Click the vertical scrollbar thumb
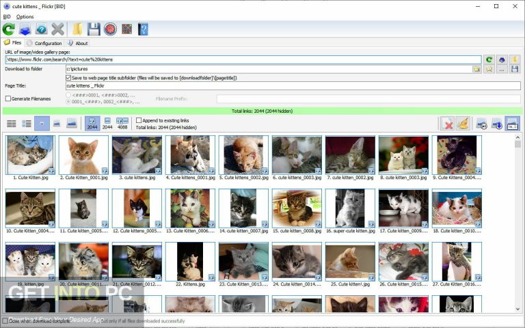The width and height of the screenshot is (525, 328). [517, 144]
